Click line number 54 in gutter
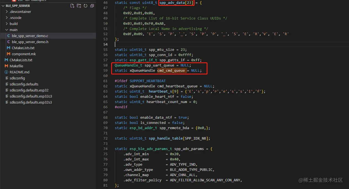The height and width of the screenshot is (189, 349). pyautogui.click(x=105, y=44)
